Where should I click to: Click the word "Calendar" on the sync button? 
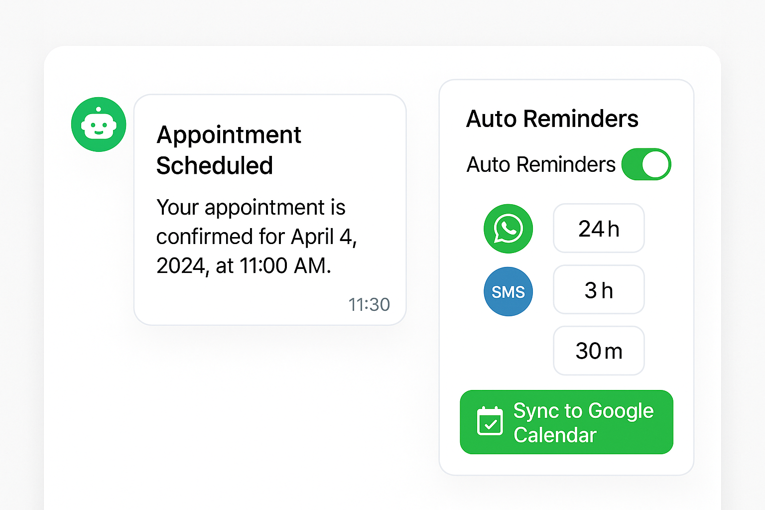click(555, 435)
